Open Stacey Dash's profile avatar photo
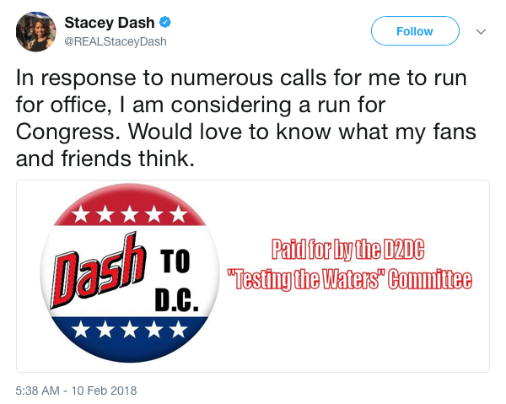Screen dimensions: 506x404 [35, 31]
